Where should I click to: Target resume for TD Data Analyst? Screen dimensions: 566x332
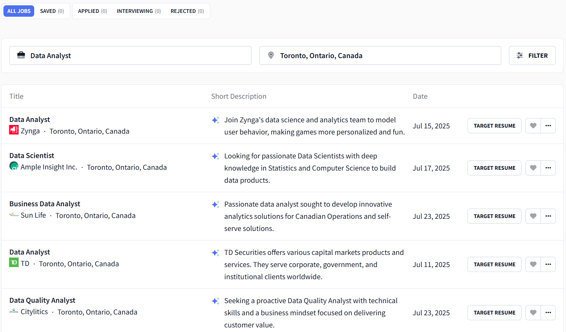coord(495,264)
